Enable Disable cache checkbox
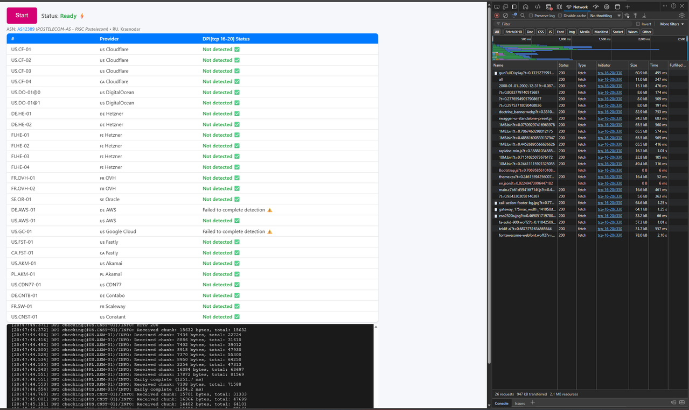Image resolution: width=689 pixels, height=410 pixels. [x=560, y=16]
